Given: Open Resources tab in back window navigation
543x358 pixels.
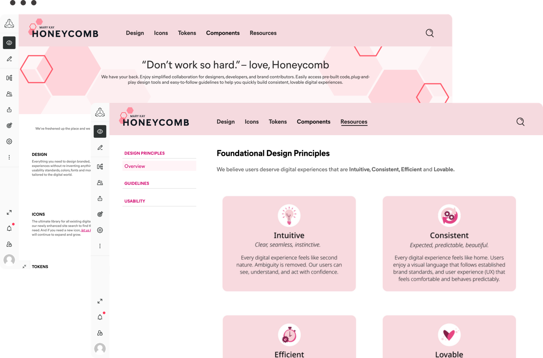Looking at the screenshot, I should [x=263, y=33].
